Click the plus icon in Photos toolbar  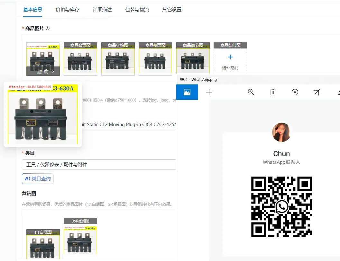pyautogui.click(x=209, y=92)
